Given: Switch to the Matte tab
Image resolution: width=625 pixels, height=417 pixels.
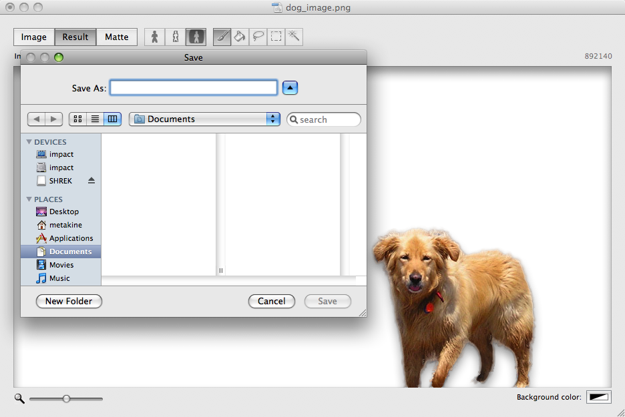Looking at the screenshot, I should point(117,37).
